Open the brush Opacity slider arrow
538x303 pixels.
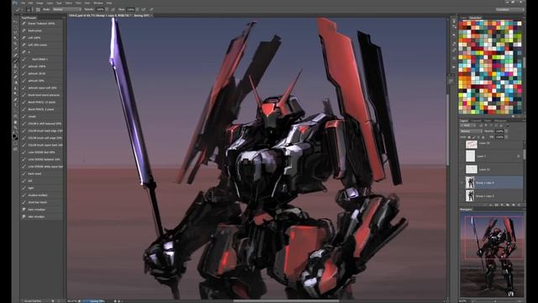pos(107,9)
